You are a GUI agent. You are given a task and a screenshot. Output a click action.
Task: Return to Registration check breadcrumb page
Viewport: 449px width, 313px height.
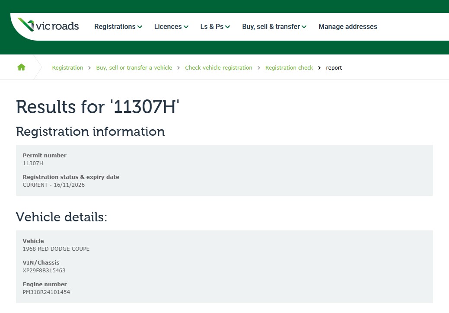click(289, 68)
